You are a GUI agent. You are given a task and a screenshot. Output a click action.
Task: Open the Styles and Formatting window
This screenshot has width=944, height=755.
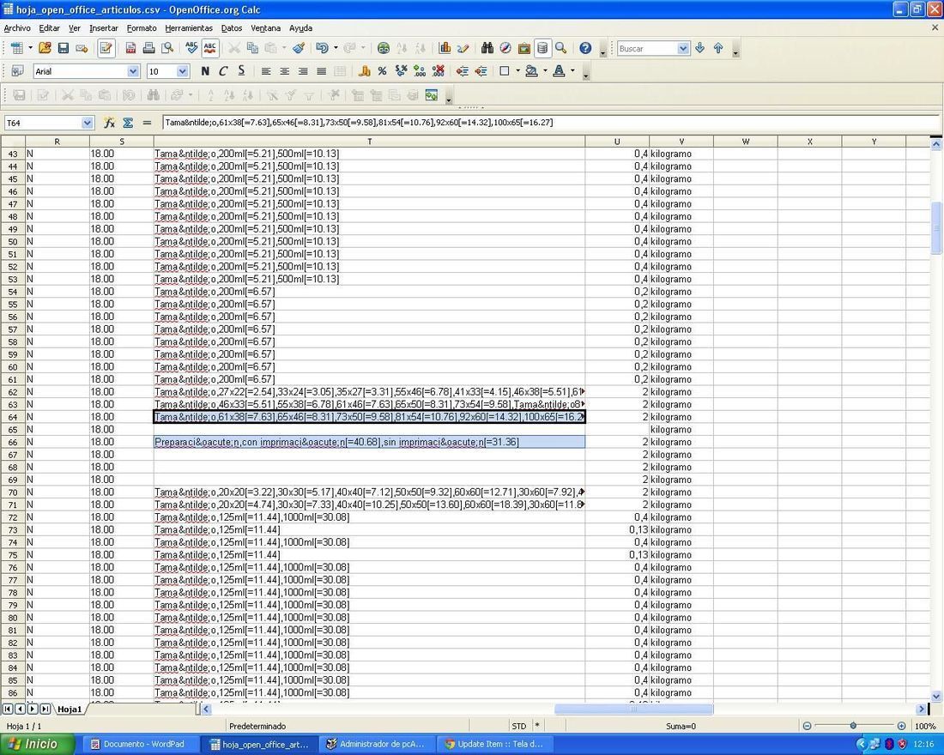[x=17, y=71]
